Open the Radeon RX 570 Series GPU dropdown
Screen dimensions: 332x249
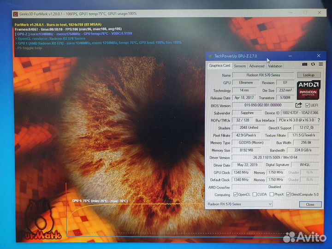pyautogui.click(x=239, y=204)
